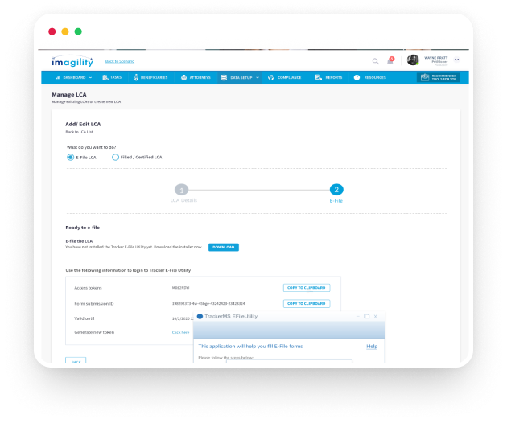Click the Reports icon
Screen dimensions: 507x423
click(319, 77)
